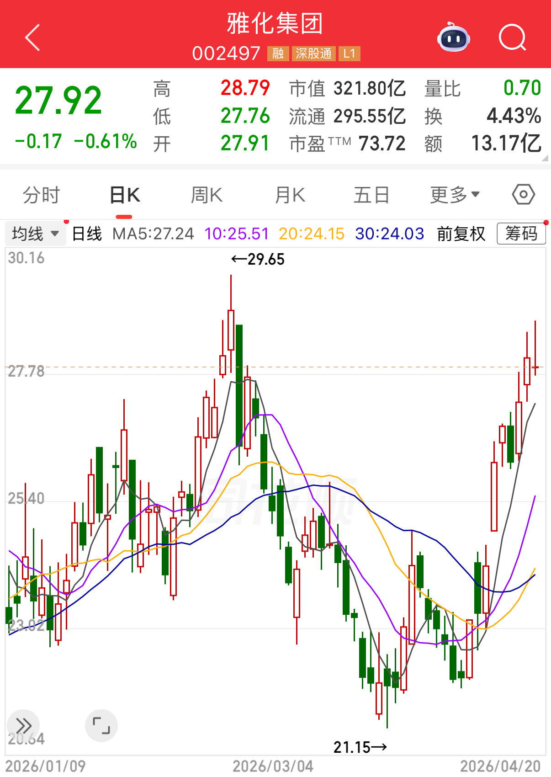Expand quote details corner triangle

tap(544, 158)
